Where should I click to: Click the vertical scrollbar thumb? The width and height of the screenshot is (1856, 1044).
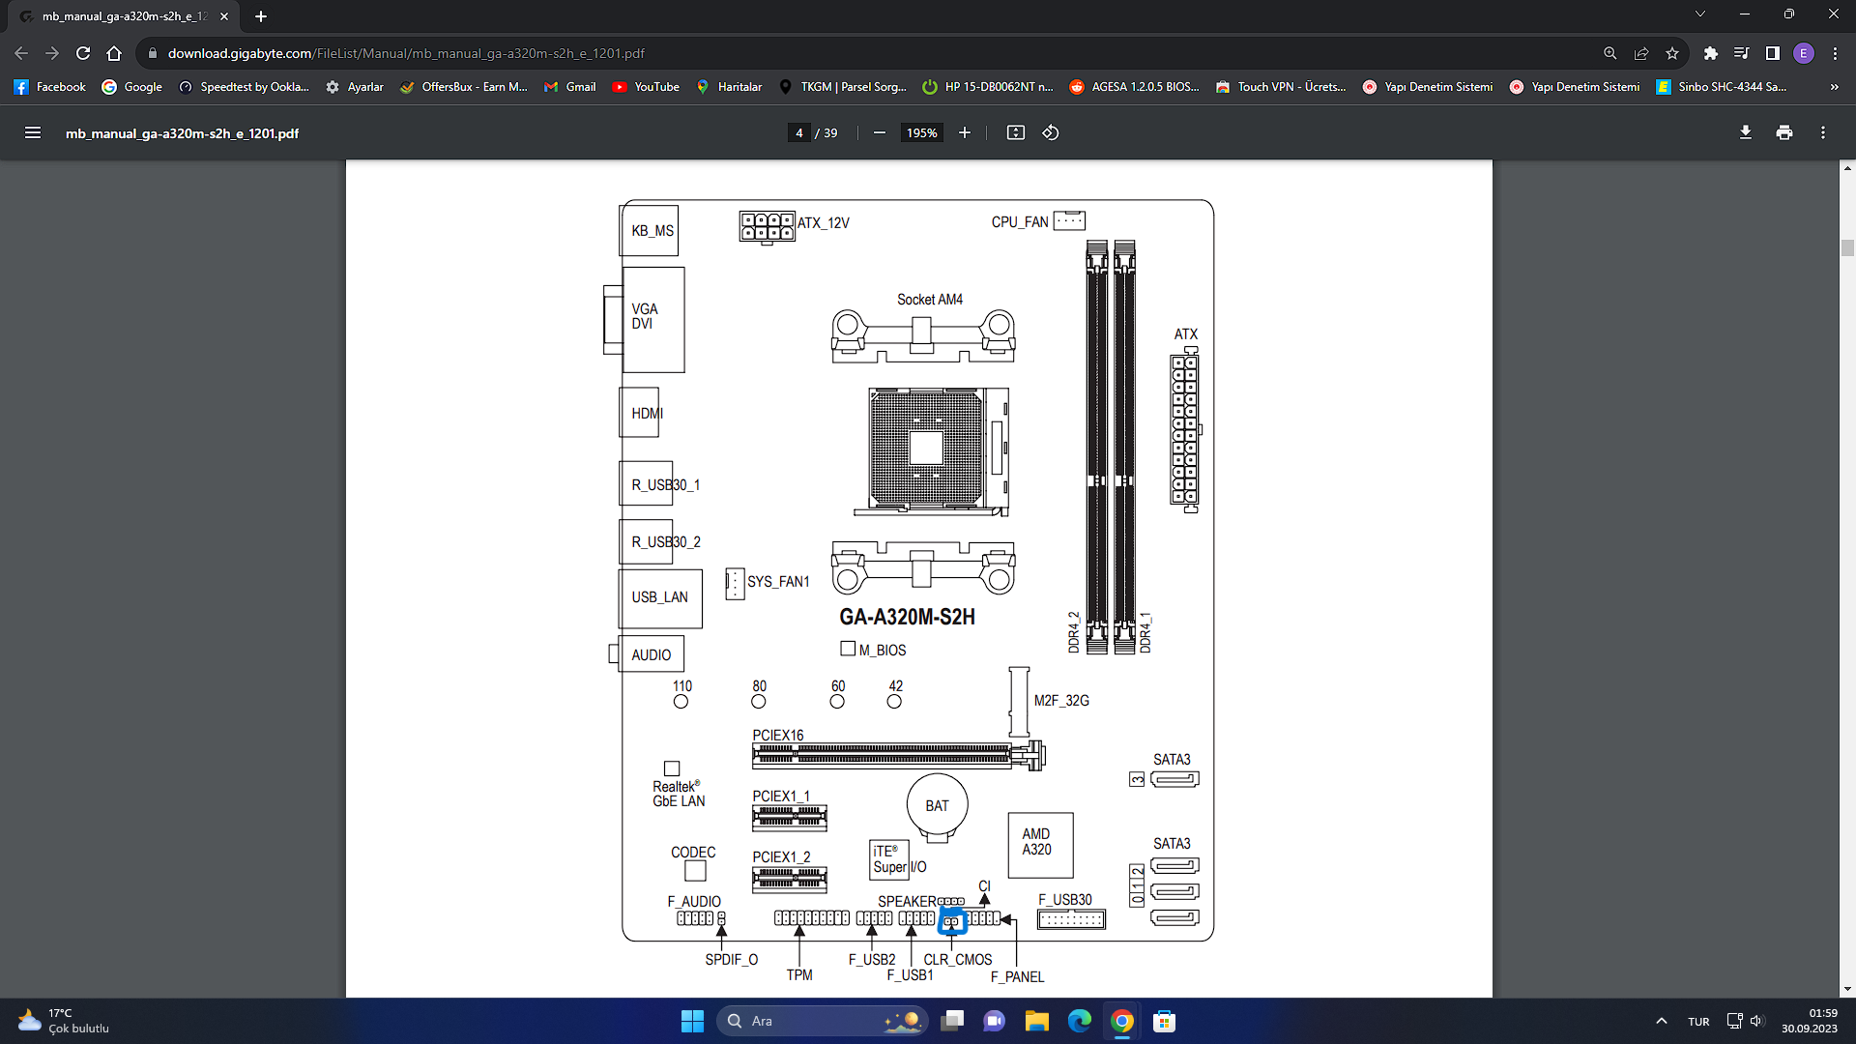[x=1847, y=248]
